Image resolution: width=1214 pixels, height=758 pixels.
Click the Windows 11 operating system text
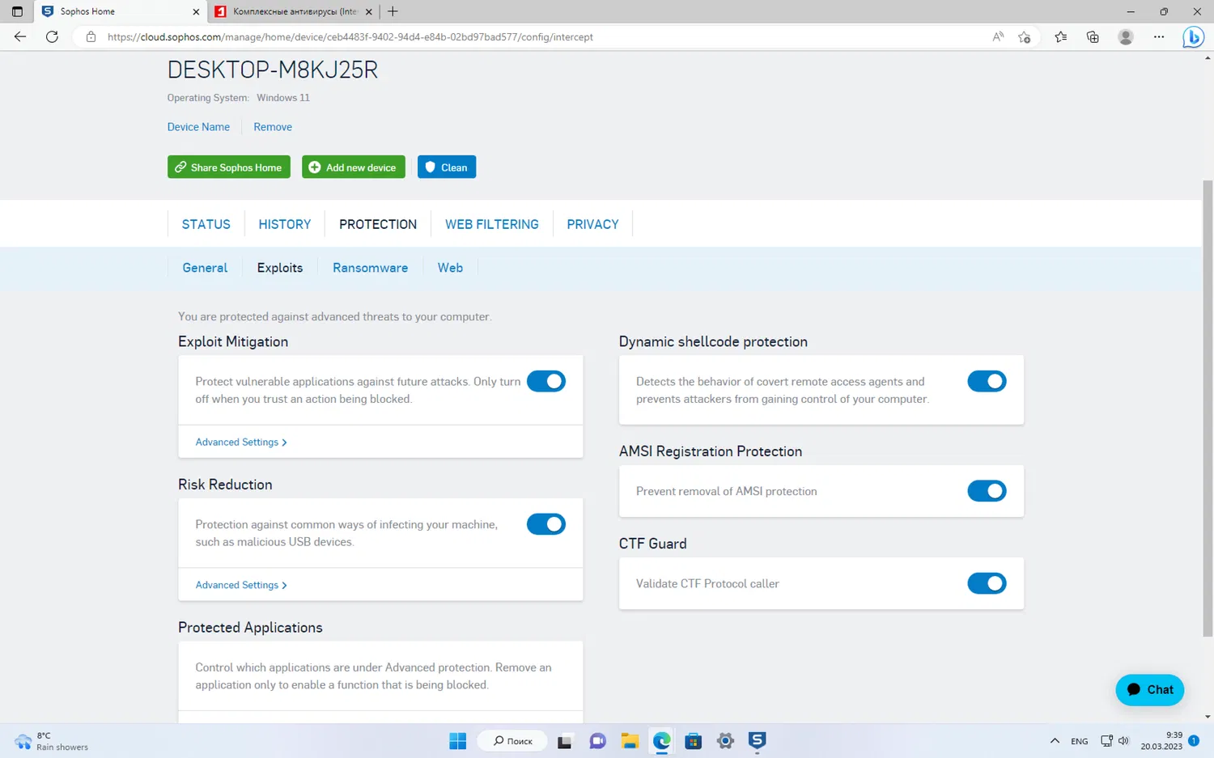pos(283,98)
